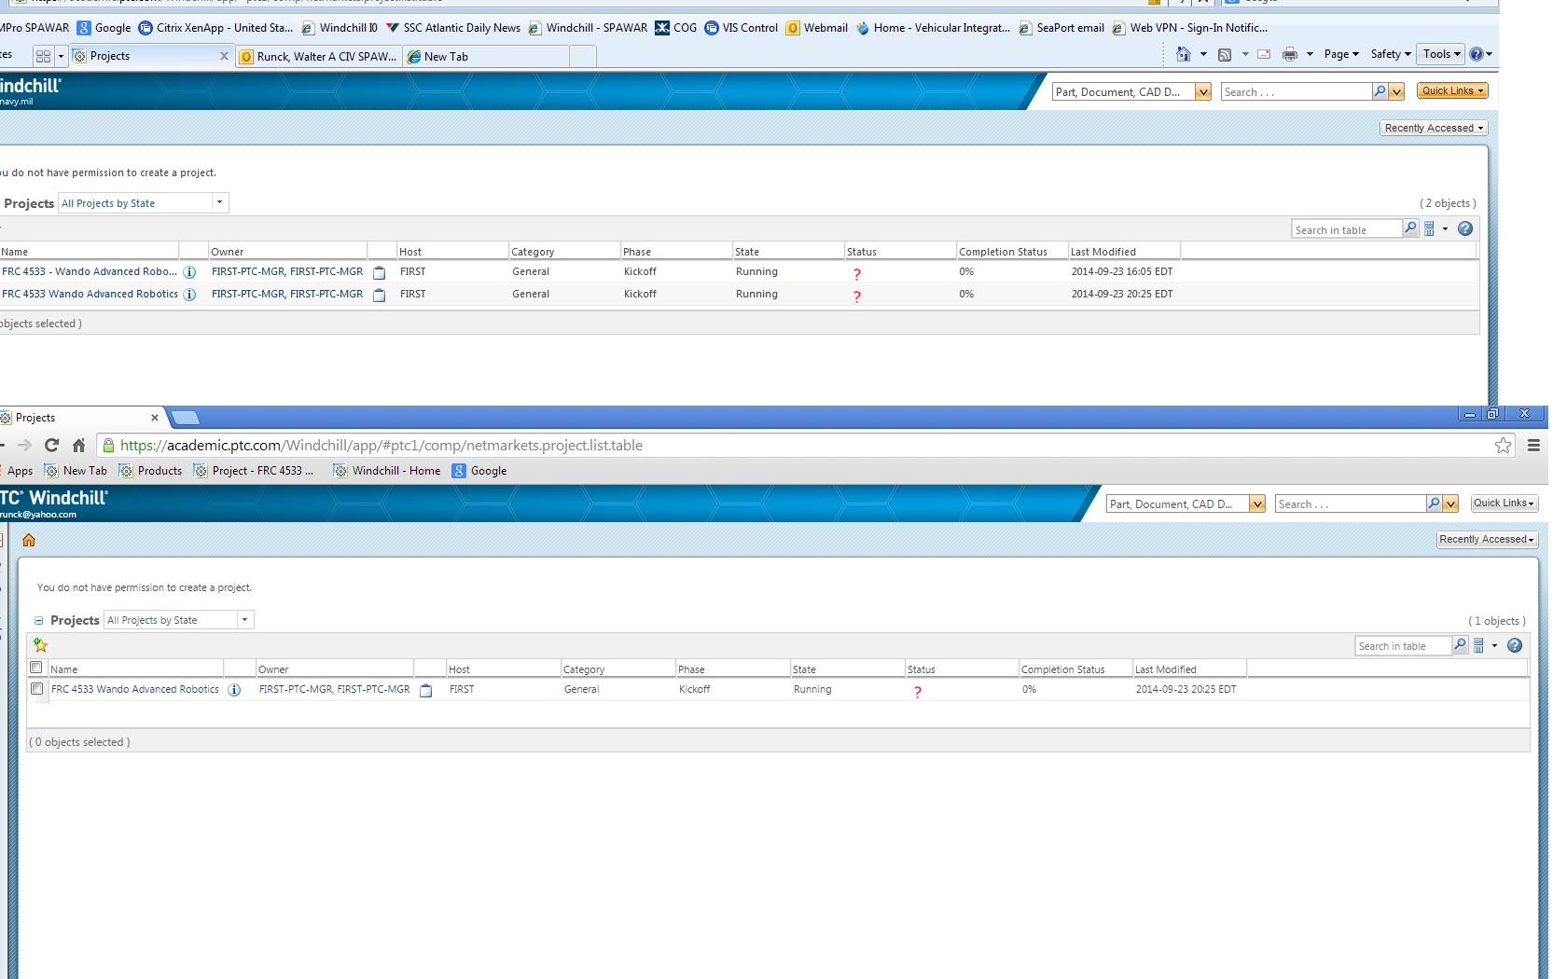Open info icon for Chrome project row
Viewport: 1567px width, 979px height.
[234, 690]
